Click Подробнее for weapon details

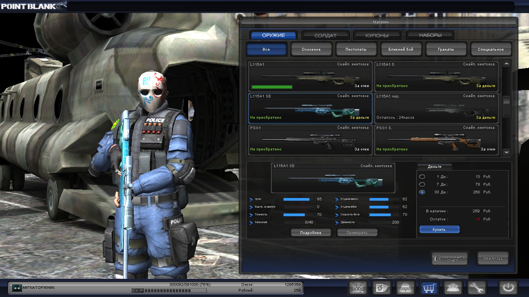point(311,232)
